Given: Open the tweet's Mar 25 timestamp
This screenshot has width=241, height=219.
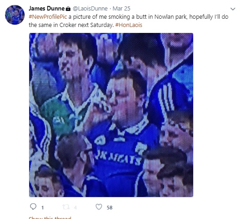Looking at the screenshot, I should [122, 9].
